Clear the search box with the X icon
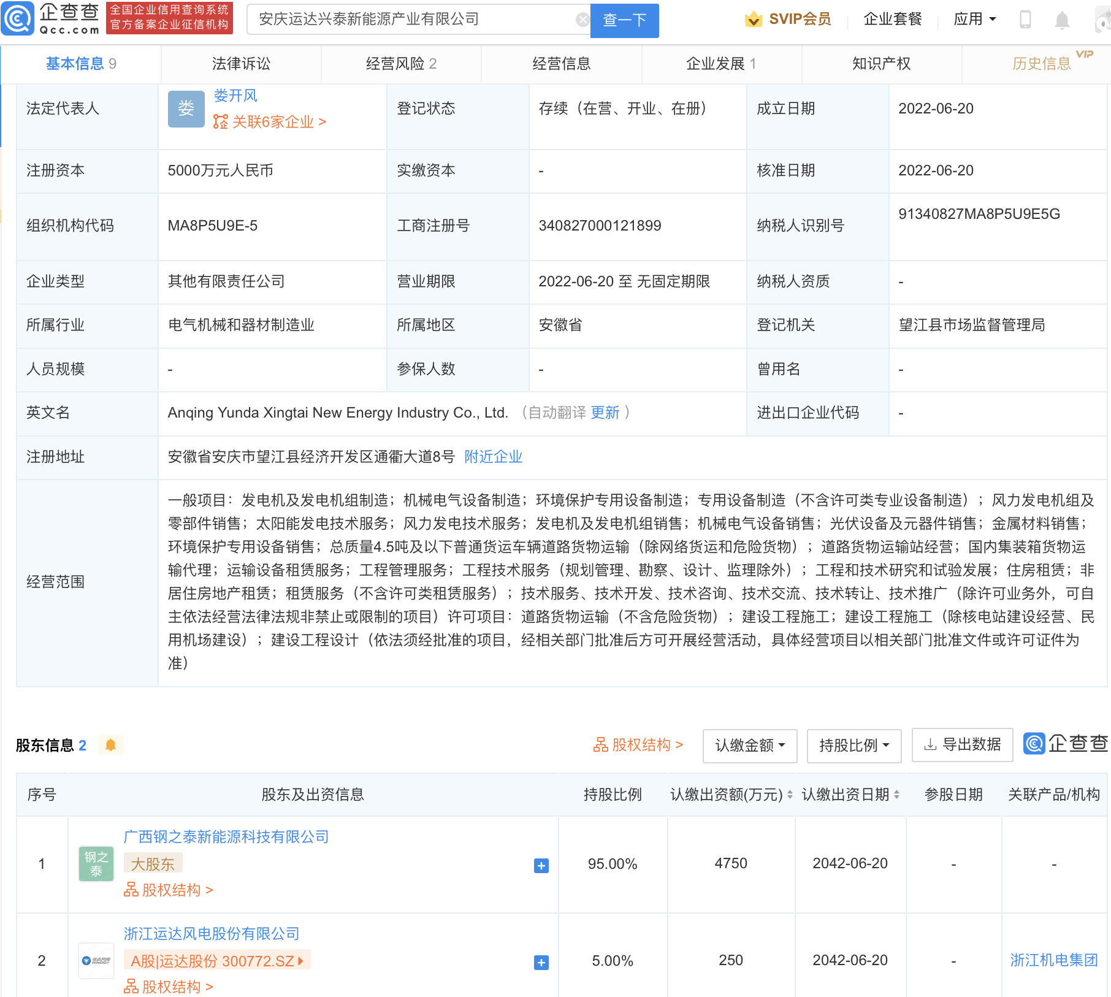 pos(582,20)
